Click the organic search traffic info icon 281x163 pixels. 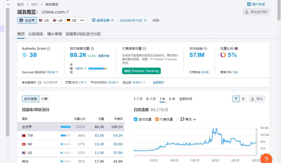92,49
